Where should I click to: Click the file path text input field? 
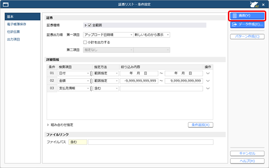pos(150,142)
